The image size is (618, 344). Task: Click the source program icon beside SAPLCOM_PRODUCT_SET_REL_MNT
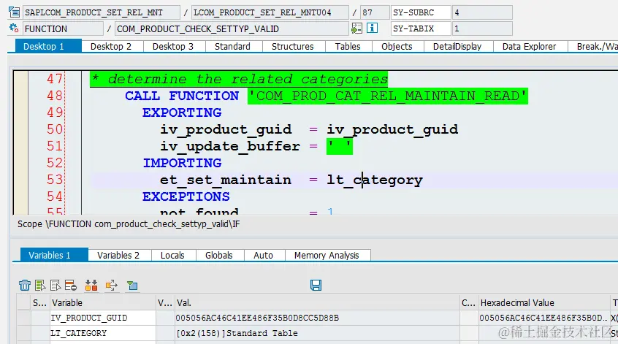pos(14,12)
